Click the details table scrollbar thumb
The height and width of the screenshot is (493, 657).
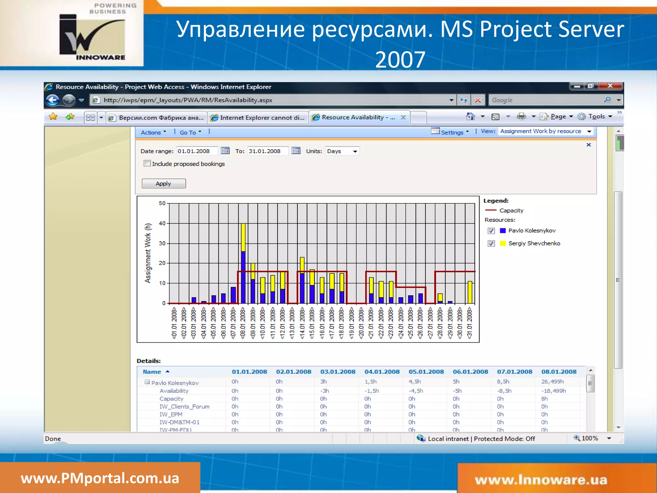click(590, 384)
